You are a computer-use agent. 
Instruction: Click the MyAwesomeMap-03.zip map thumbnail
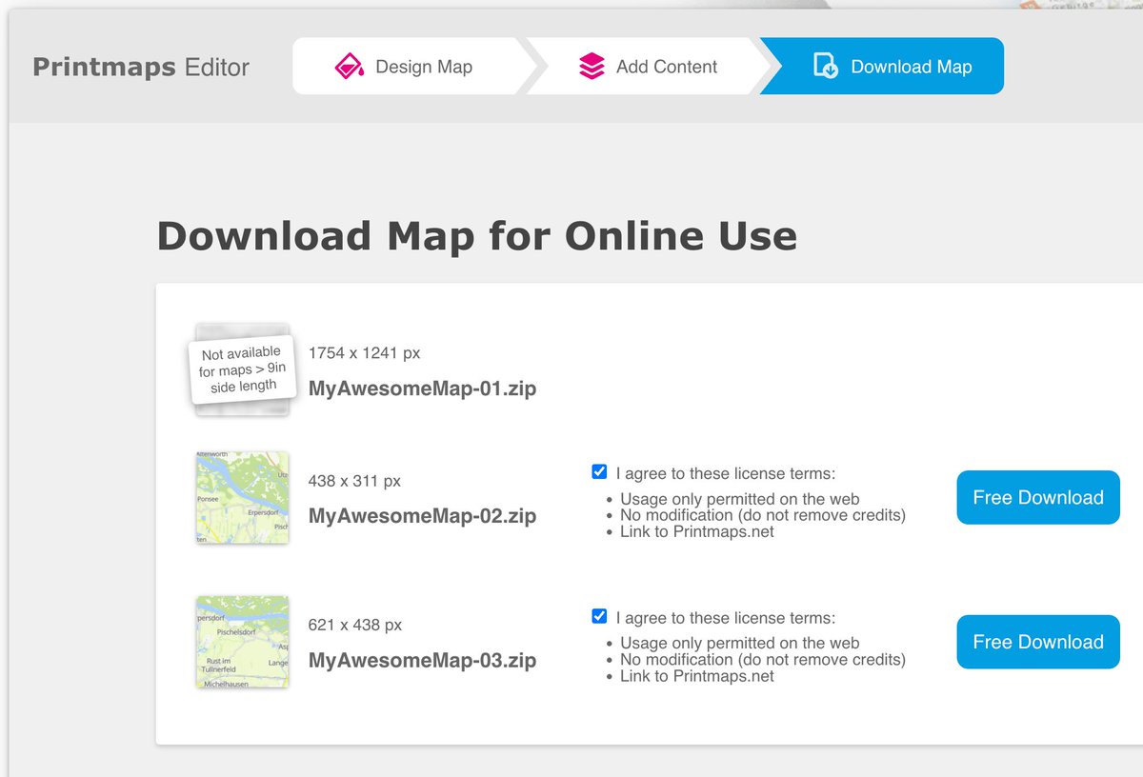(x=242, y=643)
